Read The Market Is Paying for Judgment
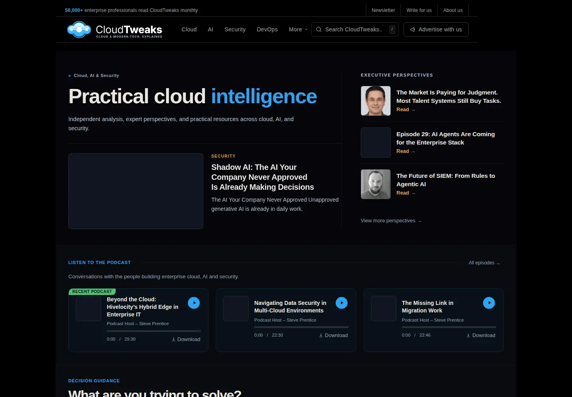This screenshot has height=397, width=572. point(406,110)
